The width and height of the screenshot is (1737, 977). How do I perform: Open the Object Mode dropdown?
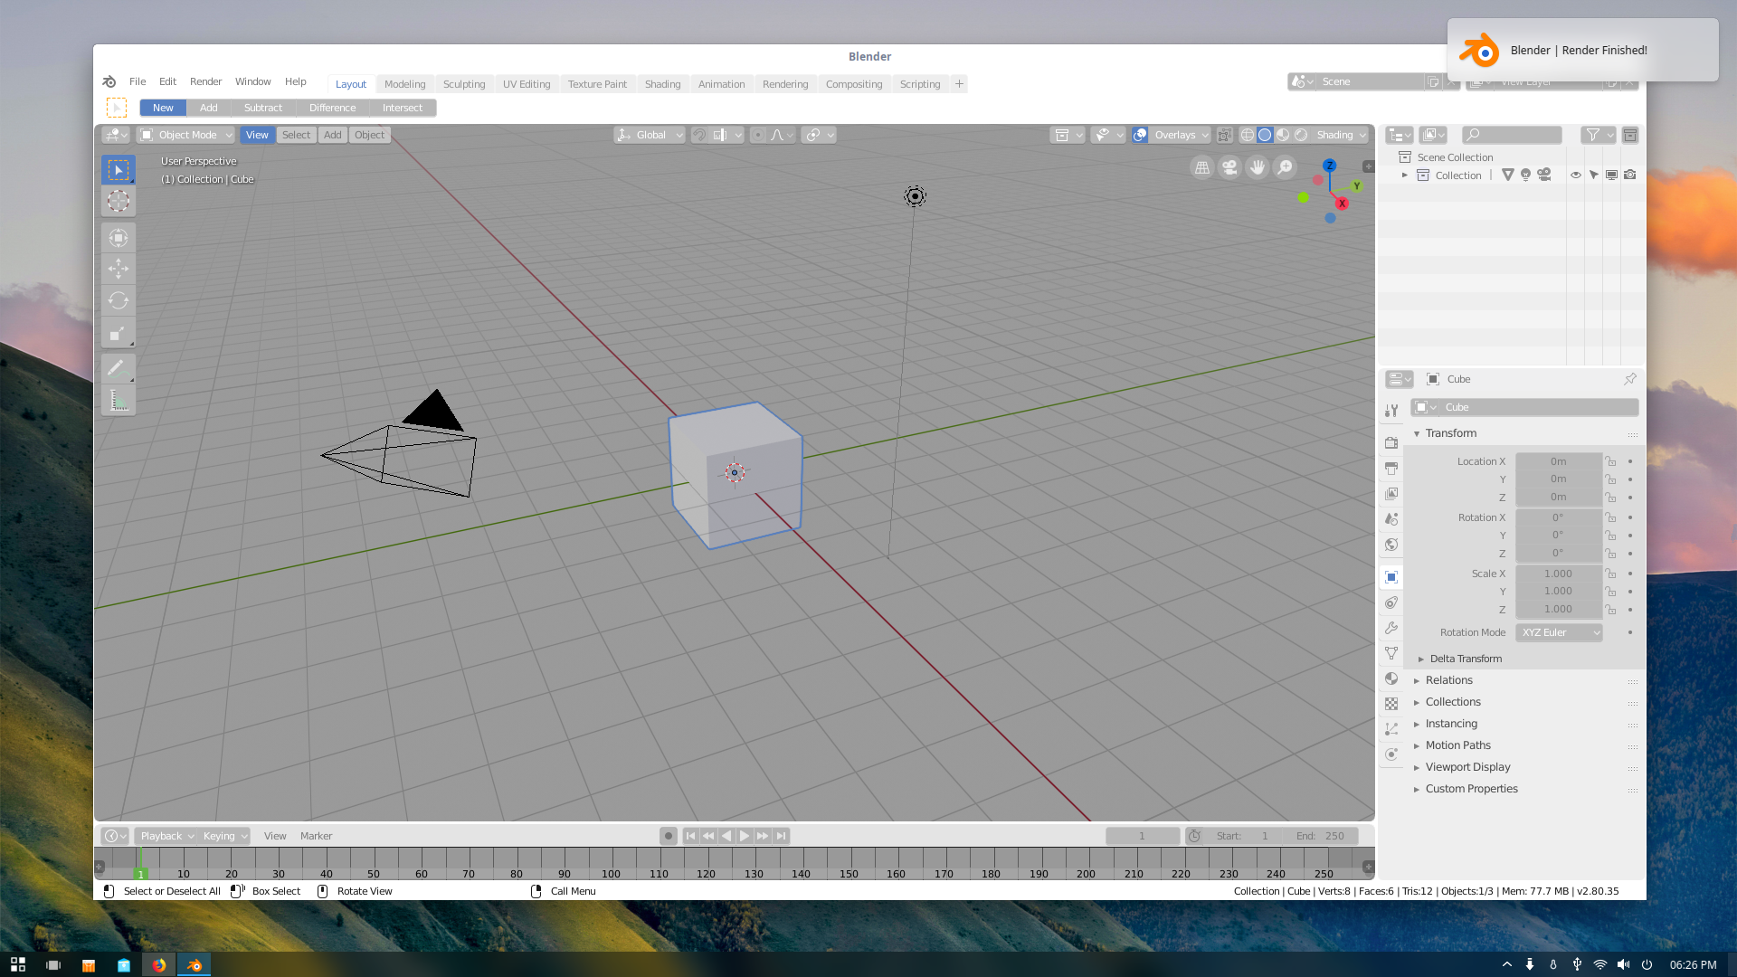pyautogui.click(x=186, y=135)
